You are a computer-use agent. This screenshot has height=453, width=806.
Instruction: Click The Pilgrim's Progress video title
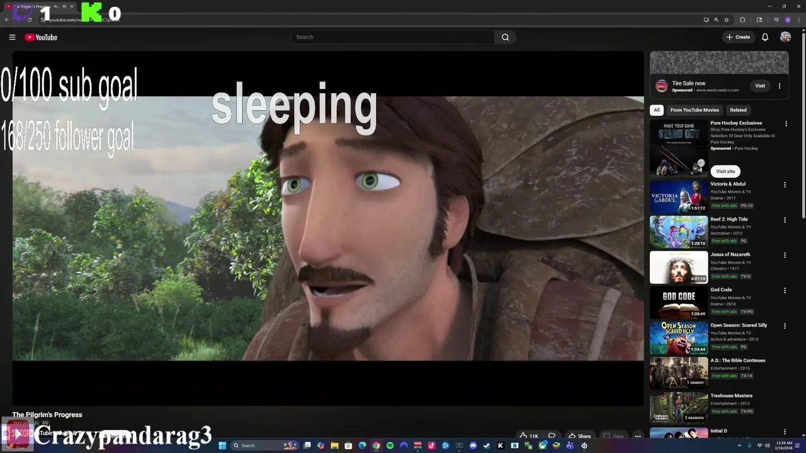coord(47,415)
